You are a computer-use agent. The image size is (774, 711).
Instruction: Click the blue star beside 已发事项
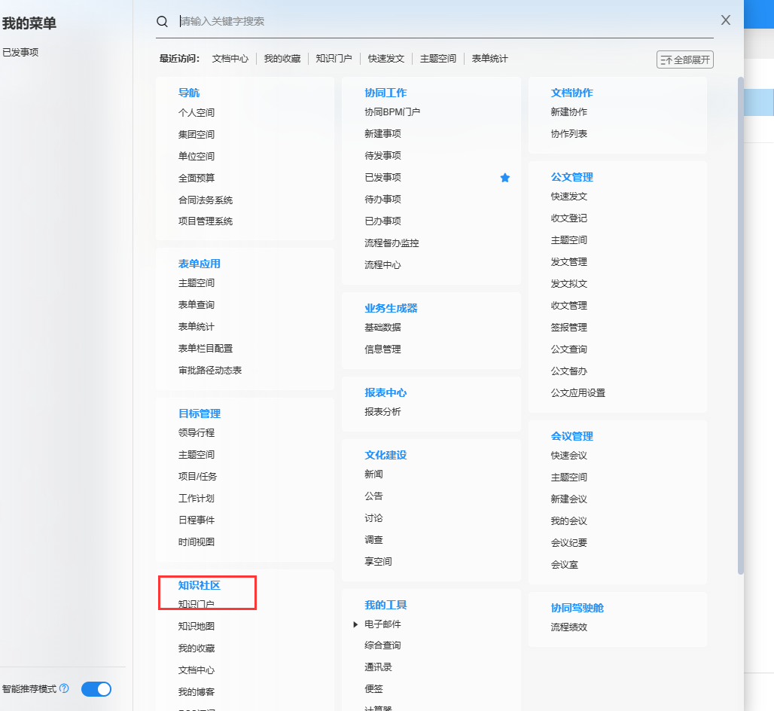[x=505, y=178]
